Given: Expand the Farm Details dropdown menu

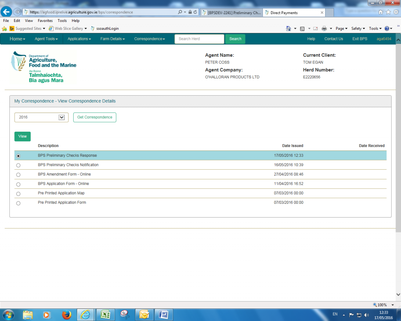Looking at the screenshot, I should point(112,39).
